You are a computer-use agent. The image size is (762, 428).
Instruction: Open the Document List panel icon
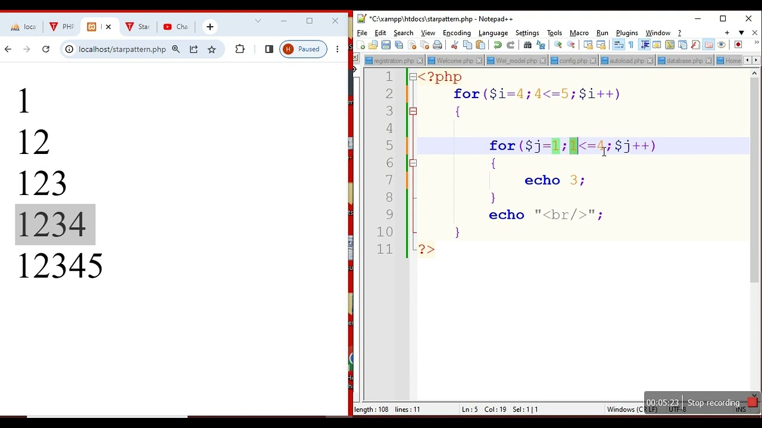pyautogui.click(x=682, y=45)
